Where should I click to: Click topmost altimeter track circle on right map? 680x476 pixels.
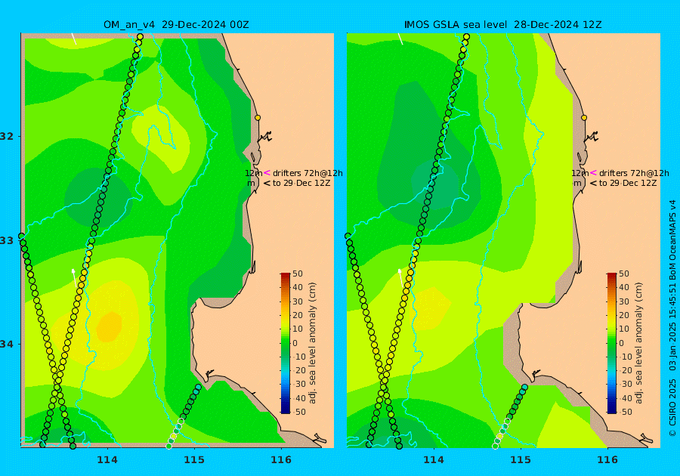coord(466,37)
